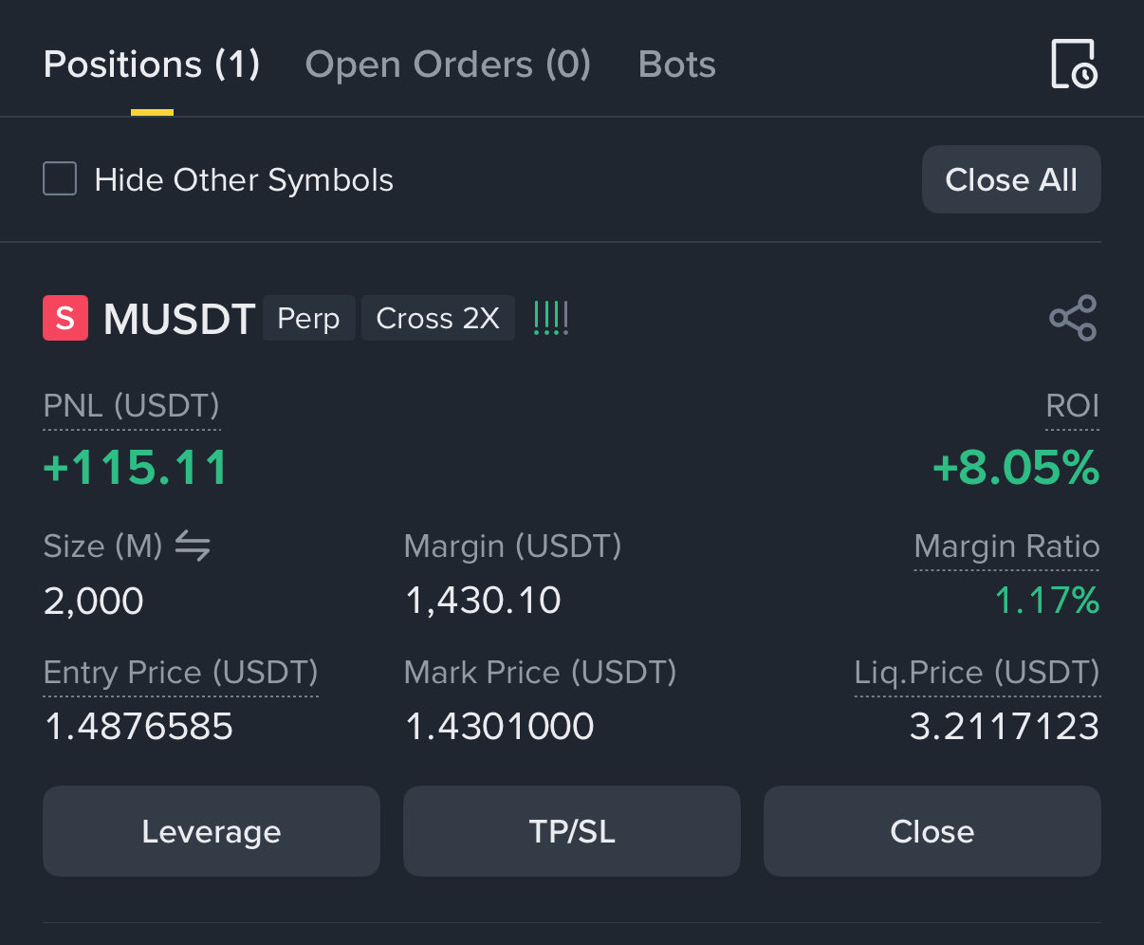Tap the underlined Liq.Price (USDT) label
1144x945 pixels.
pyautogui.click(x=977, y=673)
